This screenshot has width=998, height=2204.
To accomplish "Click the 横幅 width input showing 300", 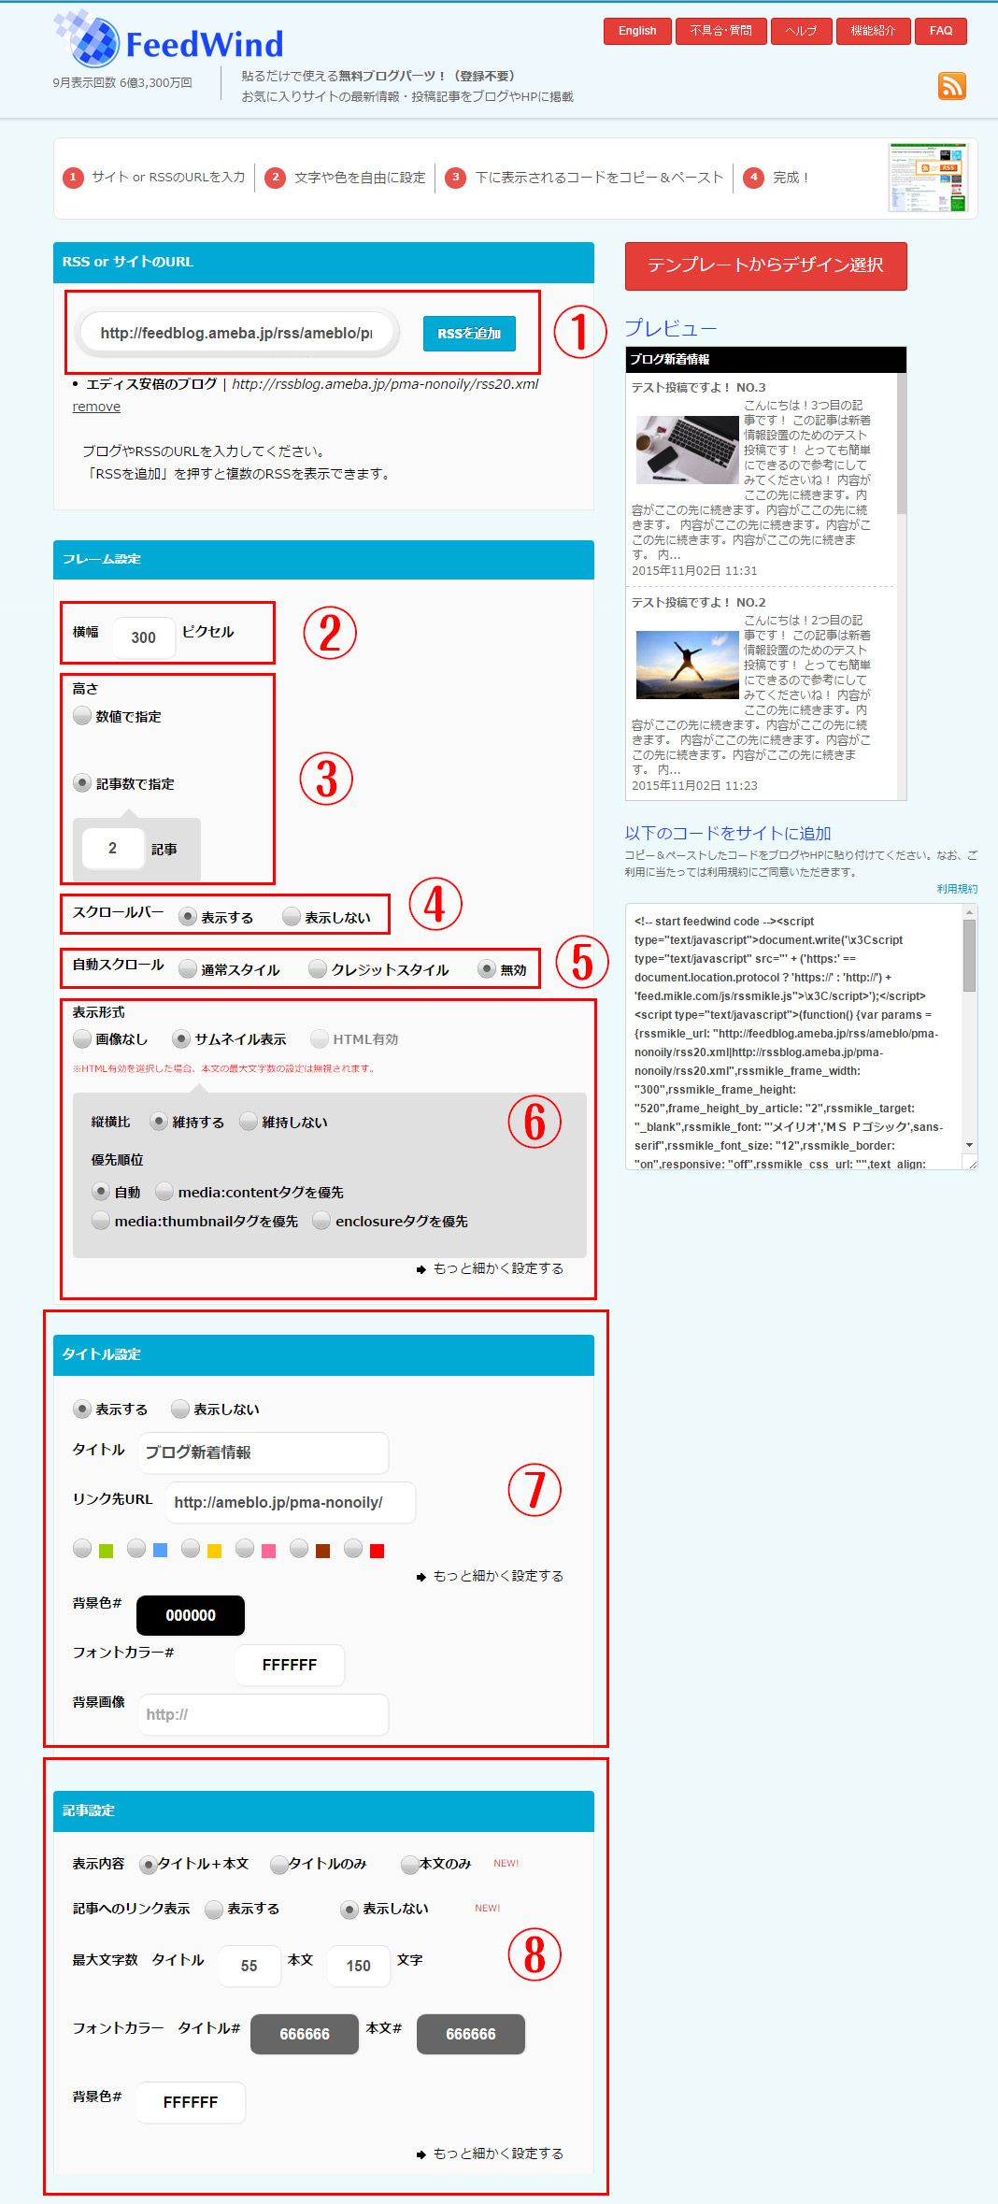I will [x=144, y=637].
